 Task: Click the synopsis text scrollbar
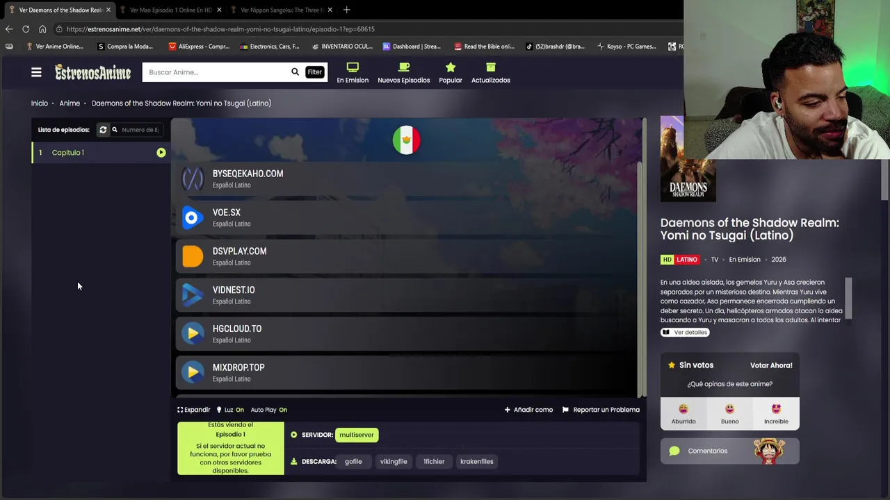point(848,299)
